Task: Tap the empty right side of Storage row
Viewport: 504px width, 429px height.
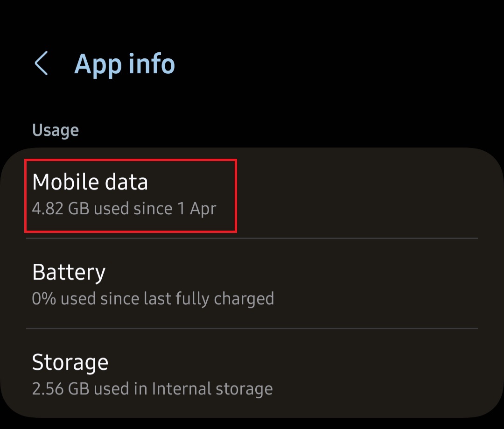Action: [383, 374]
